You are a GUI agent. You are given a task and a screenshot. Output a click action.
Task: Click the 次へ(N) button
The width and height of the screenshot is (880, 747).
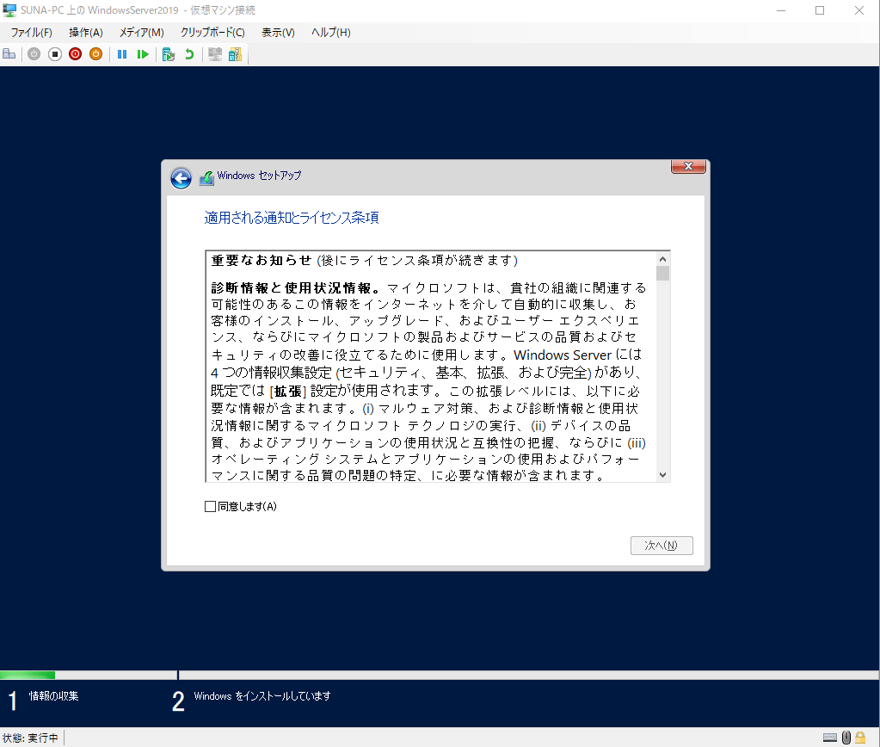pos(662,546)
